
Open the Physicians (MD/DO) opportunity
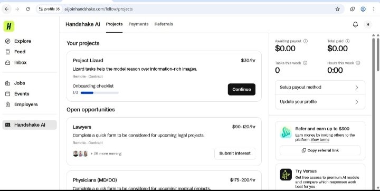point(95,180)
